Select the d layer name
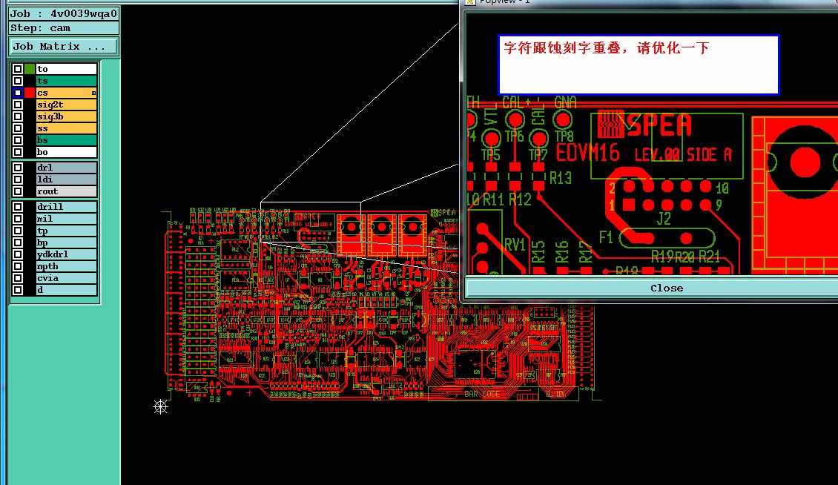This screenshot has width=838, height=485. tap(66, 290)
